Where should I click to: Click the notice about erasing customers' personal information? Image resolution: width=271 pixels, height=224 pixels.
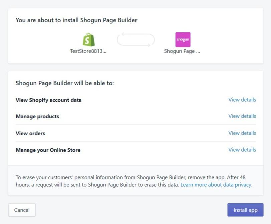pyautogui.click(x=134, y=181)
